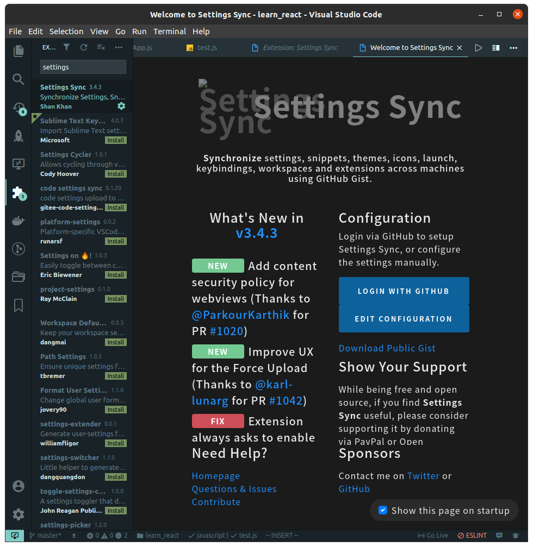Switch to Extension: Settings Sync tab
This screenshot has height=547, width=533.
coord(295,48)
